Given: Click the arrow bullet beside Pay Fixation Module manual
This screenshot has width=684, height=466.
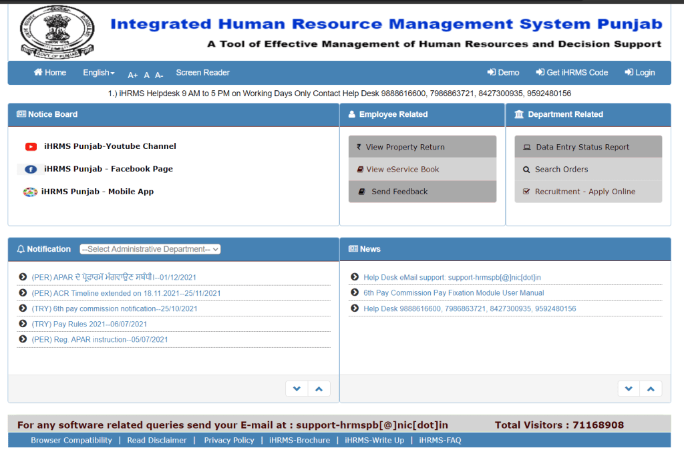Looking at the screenshot, I should coord(355,292).
